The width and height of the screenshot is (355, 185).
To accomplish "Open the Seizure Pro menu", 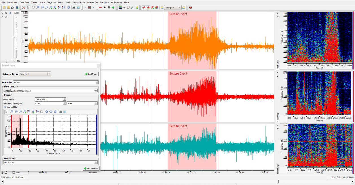I will pos(92,3).
